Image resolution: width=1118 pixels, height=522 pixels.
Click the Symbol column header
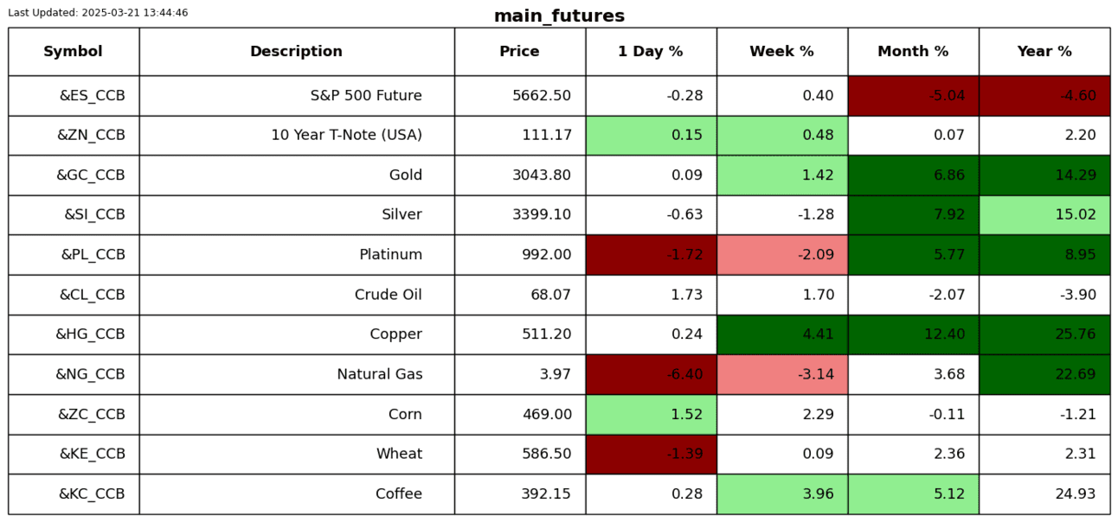[74, 52]
